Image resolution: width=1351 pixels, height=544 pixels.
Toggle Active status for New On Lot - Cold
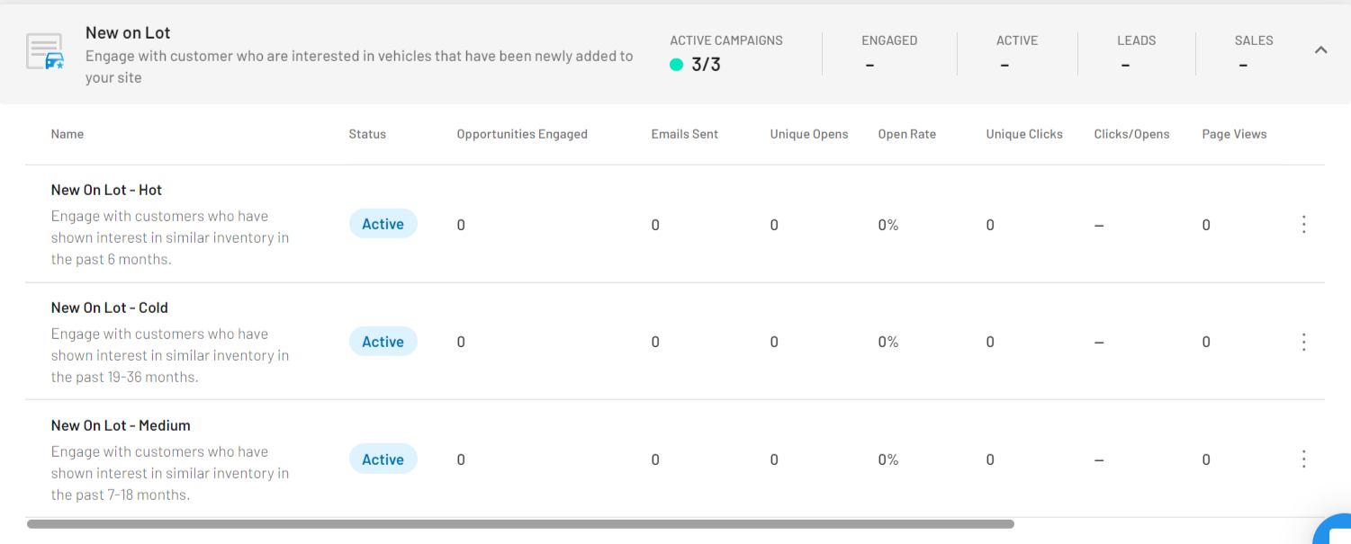point(383,342)
